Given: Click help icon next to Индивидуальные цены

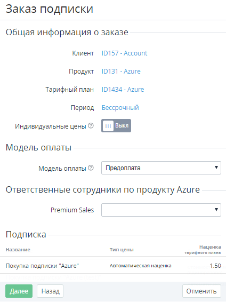Looking at the screenshot, I should click(x=91, y=126).
